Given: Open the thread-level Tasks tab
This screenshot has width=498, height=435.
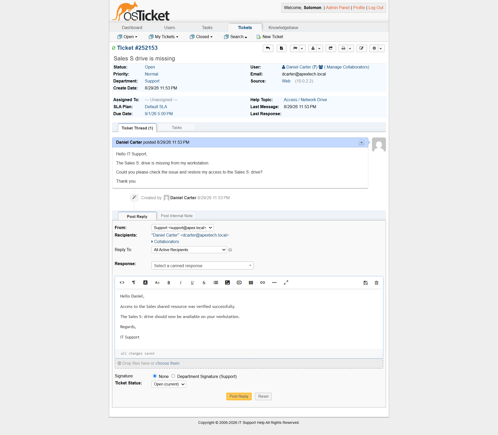Looking at the screenshot, I should click(x=177, y=128).
